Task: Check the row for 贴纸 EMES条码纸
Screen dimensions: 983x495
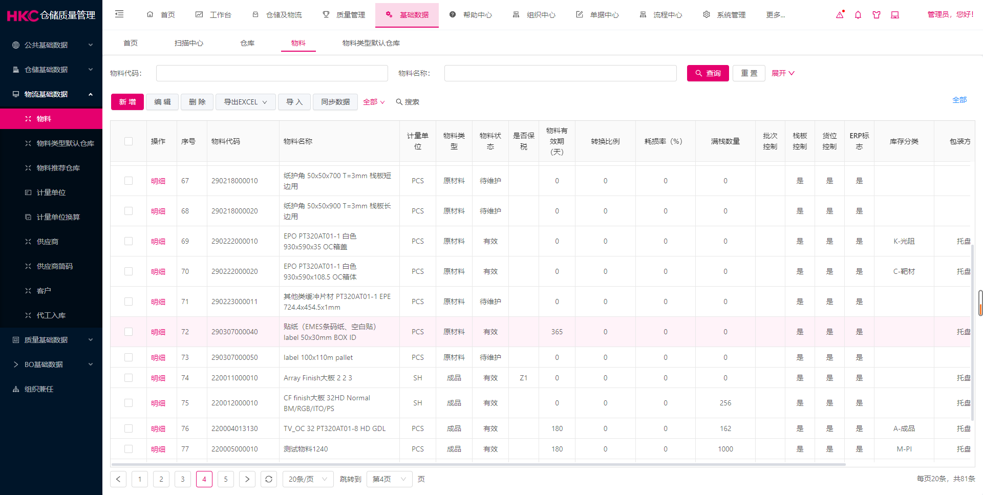Action: pyautogui.click(x=129, y=332)
